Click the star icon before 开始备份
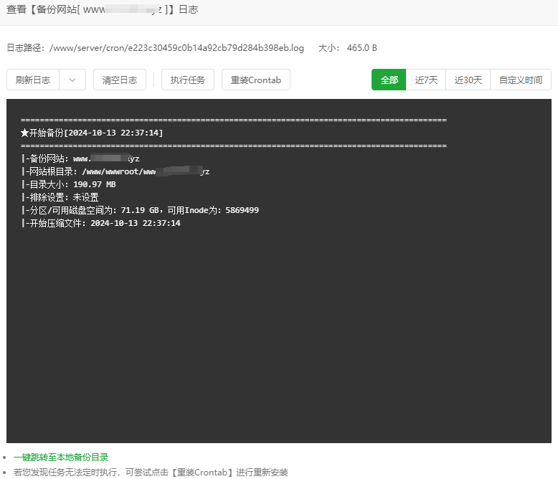Screen dimensions: 558x479 pyautogui.click(x=25, y=133)
